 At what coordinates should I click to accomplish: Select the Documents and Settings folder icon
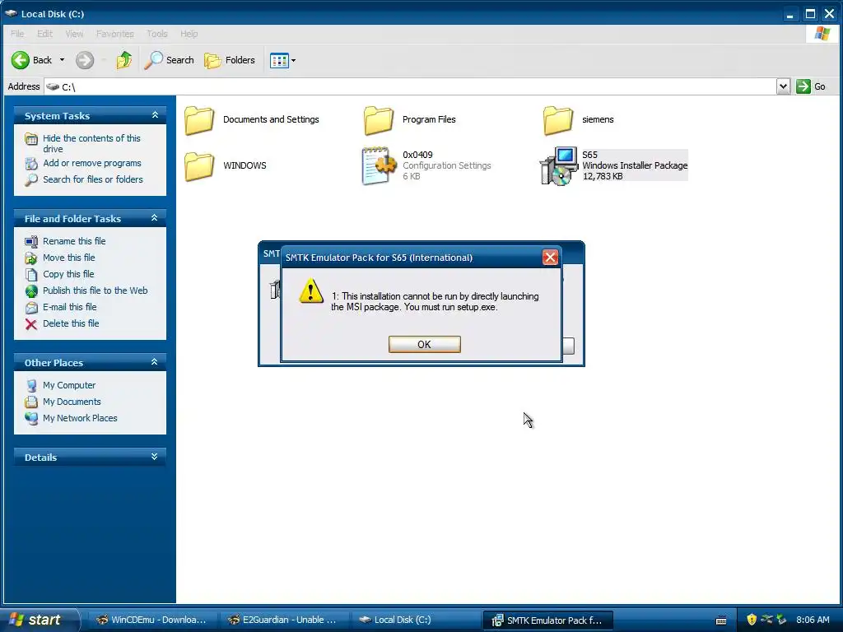199,120
